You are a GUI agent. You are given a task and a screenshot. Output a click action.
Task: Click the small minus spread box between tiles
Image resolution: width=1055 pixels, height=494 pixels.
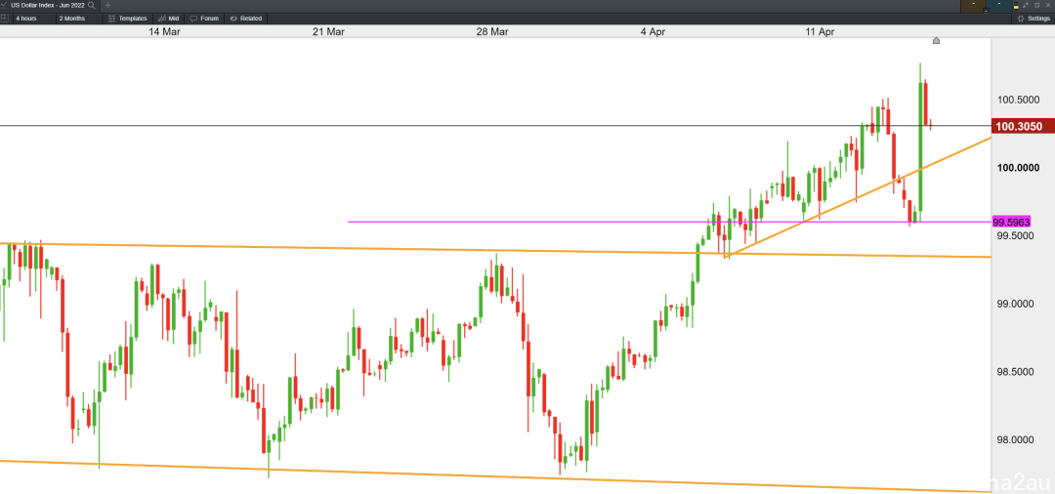pyautogui.click(x=987, y=11)
